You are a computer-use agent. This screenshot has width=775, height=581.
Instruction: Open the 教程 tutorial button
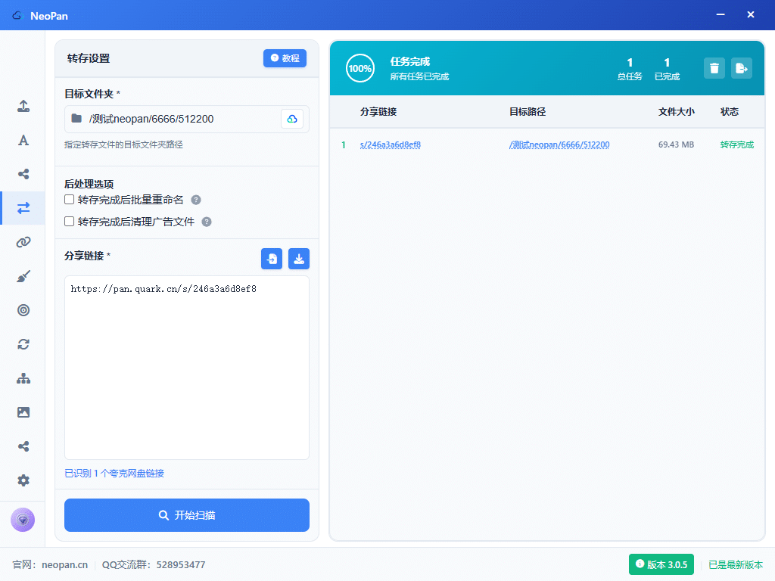click(x=285, y=58)
